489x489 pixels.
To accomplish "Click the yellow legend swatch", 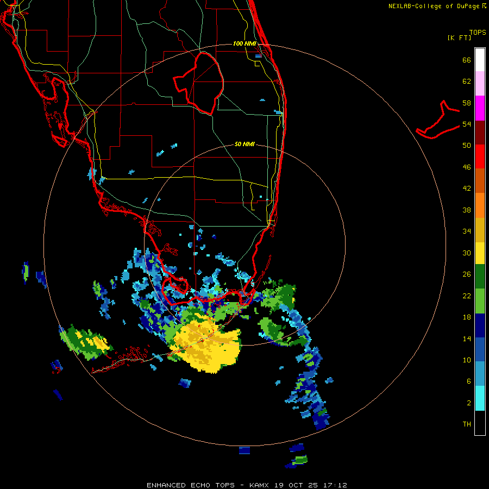I will pos(480,253).
